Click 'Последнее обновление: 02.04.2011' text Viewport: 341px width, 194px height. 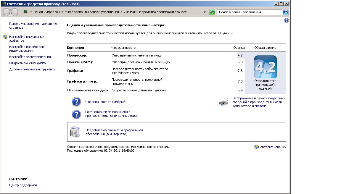101,151
